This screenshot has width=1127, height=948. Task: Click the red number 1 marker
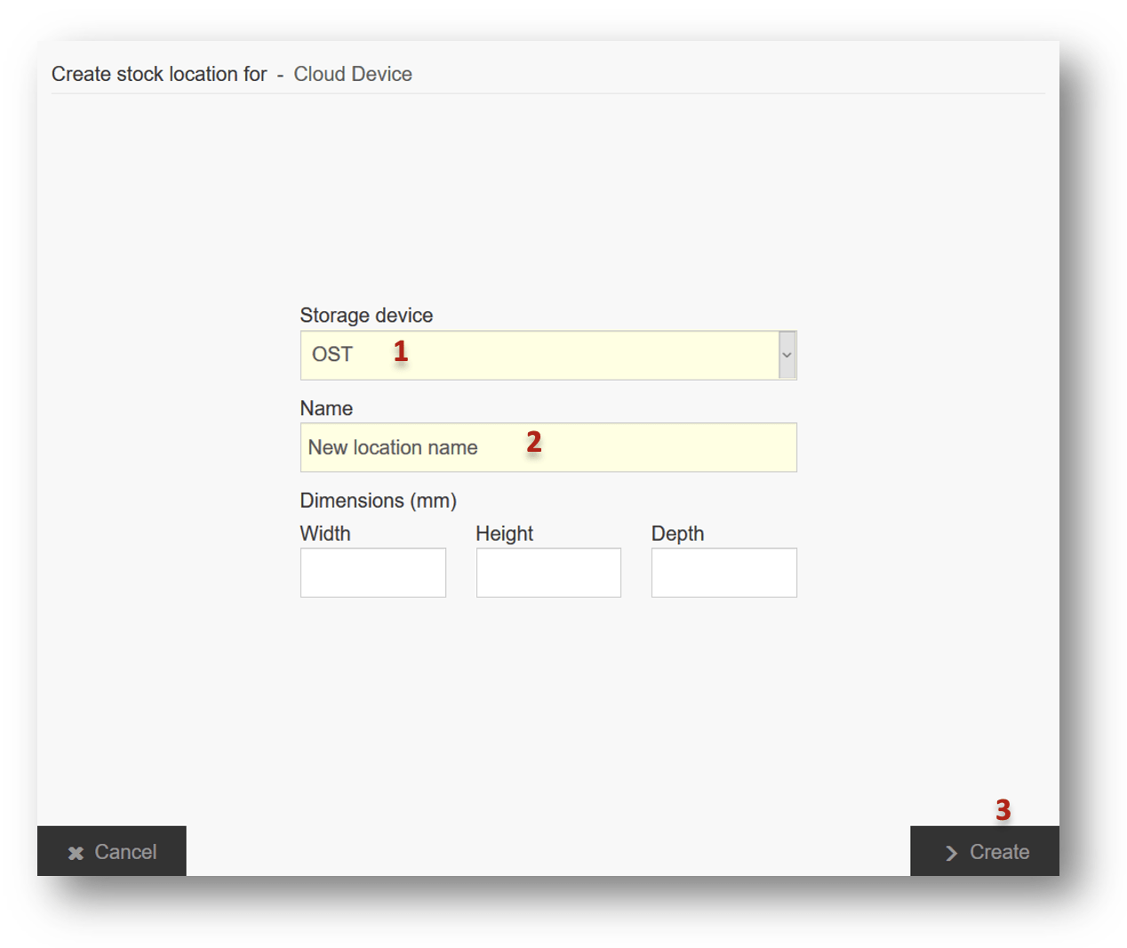[401, 351]
